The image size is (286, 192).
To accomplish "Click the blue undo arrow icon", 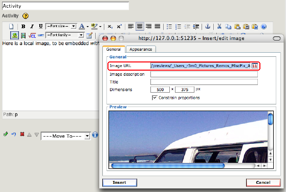I will pos(14,135).
